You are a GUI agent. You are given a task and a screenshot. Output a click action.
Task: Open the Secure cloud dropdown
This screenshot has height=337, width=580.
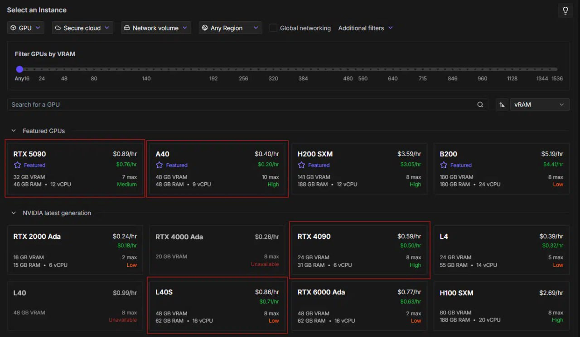click(82, 28)
